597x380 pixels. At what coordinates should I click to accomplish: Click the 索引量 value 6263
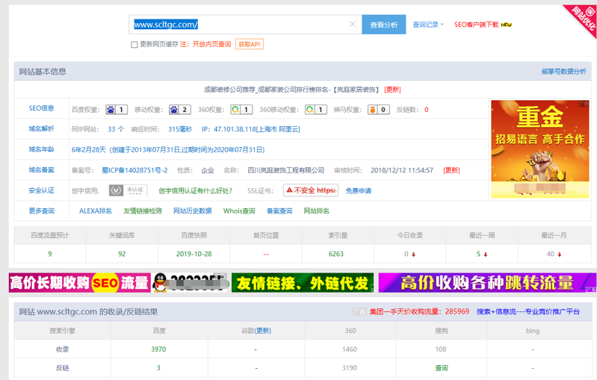[336, 254]
